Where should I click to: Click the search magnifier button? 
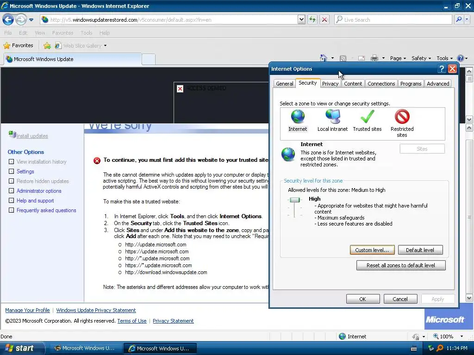pos(459,20)
